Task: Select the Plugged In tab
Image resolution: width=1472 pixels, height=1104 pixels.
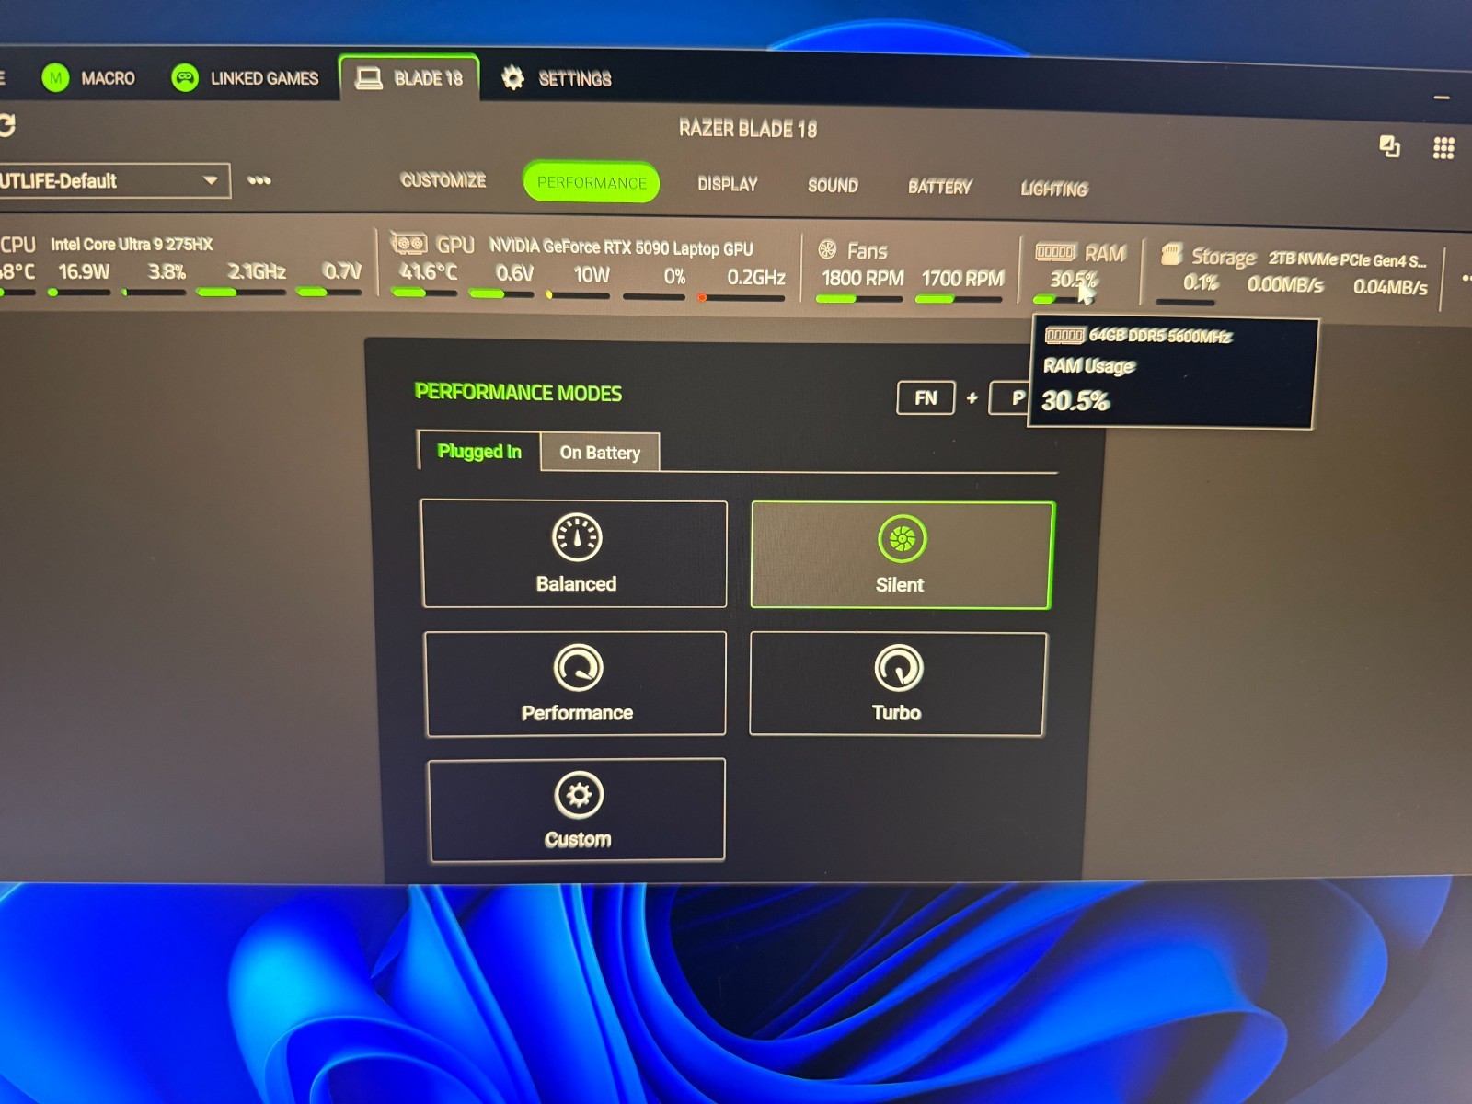Action: pyautogui.click(x=479, y=451)
